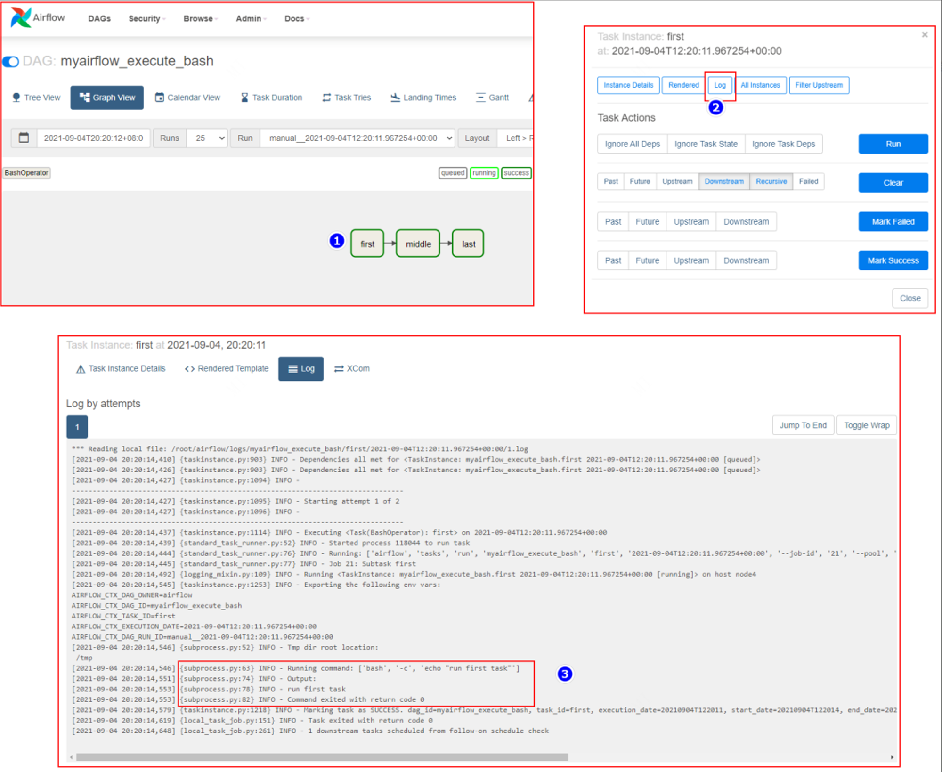
Task: Switch to Rendered Template tab
Action: pyautogui.click(x=227, y=369)
